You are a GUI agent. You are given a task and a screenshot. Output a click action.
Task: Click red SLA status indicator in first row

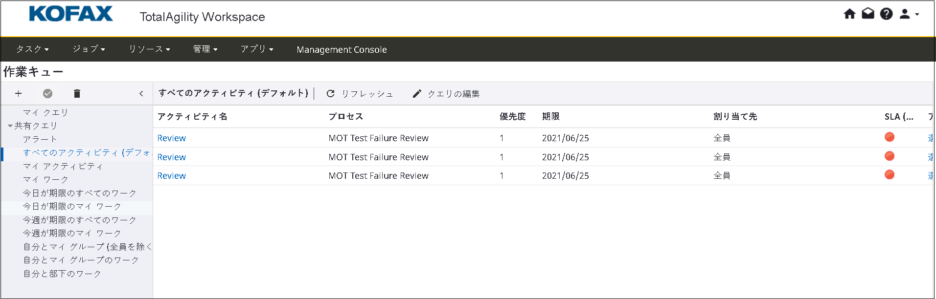(x=889, y=137)
